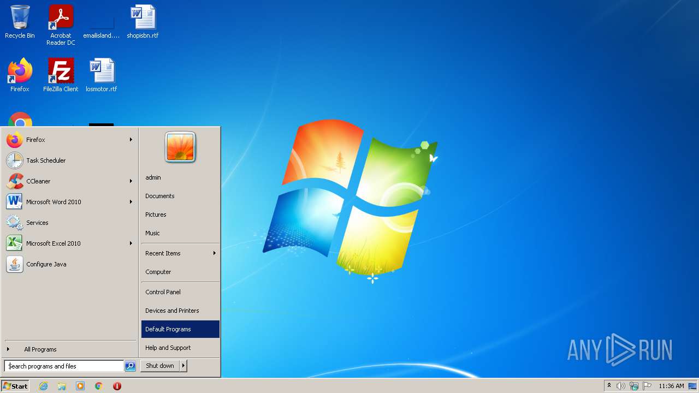Open Internet Explorer from taskbar
The height and width of the screenshot is (393, 699).
(43, 386)
